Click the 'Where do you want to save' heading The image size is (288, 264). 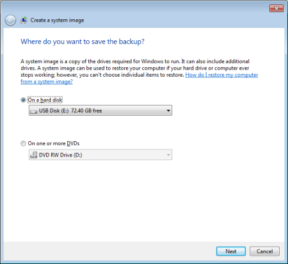coord(83,42)
